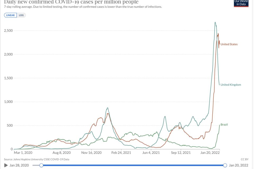
Task: Open the CC BY license link
Action: [244, 159]
